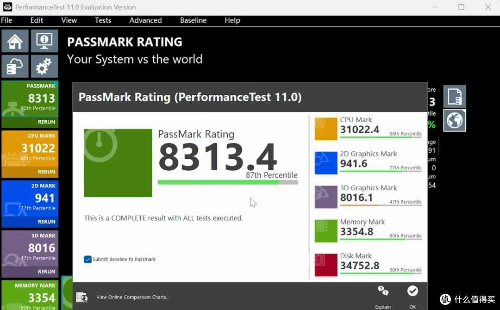Open the Tests menu

[103, 20]
